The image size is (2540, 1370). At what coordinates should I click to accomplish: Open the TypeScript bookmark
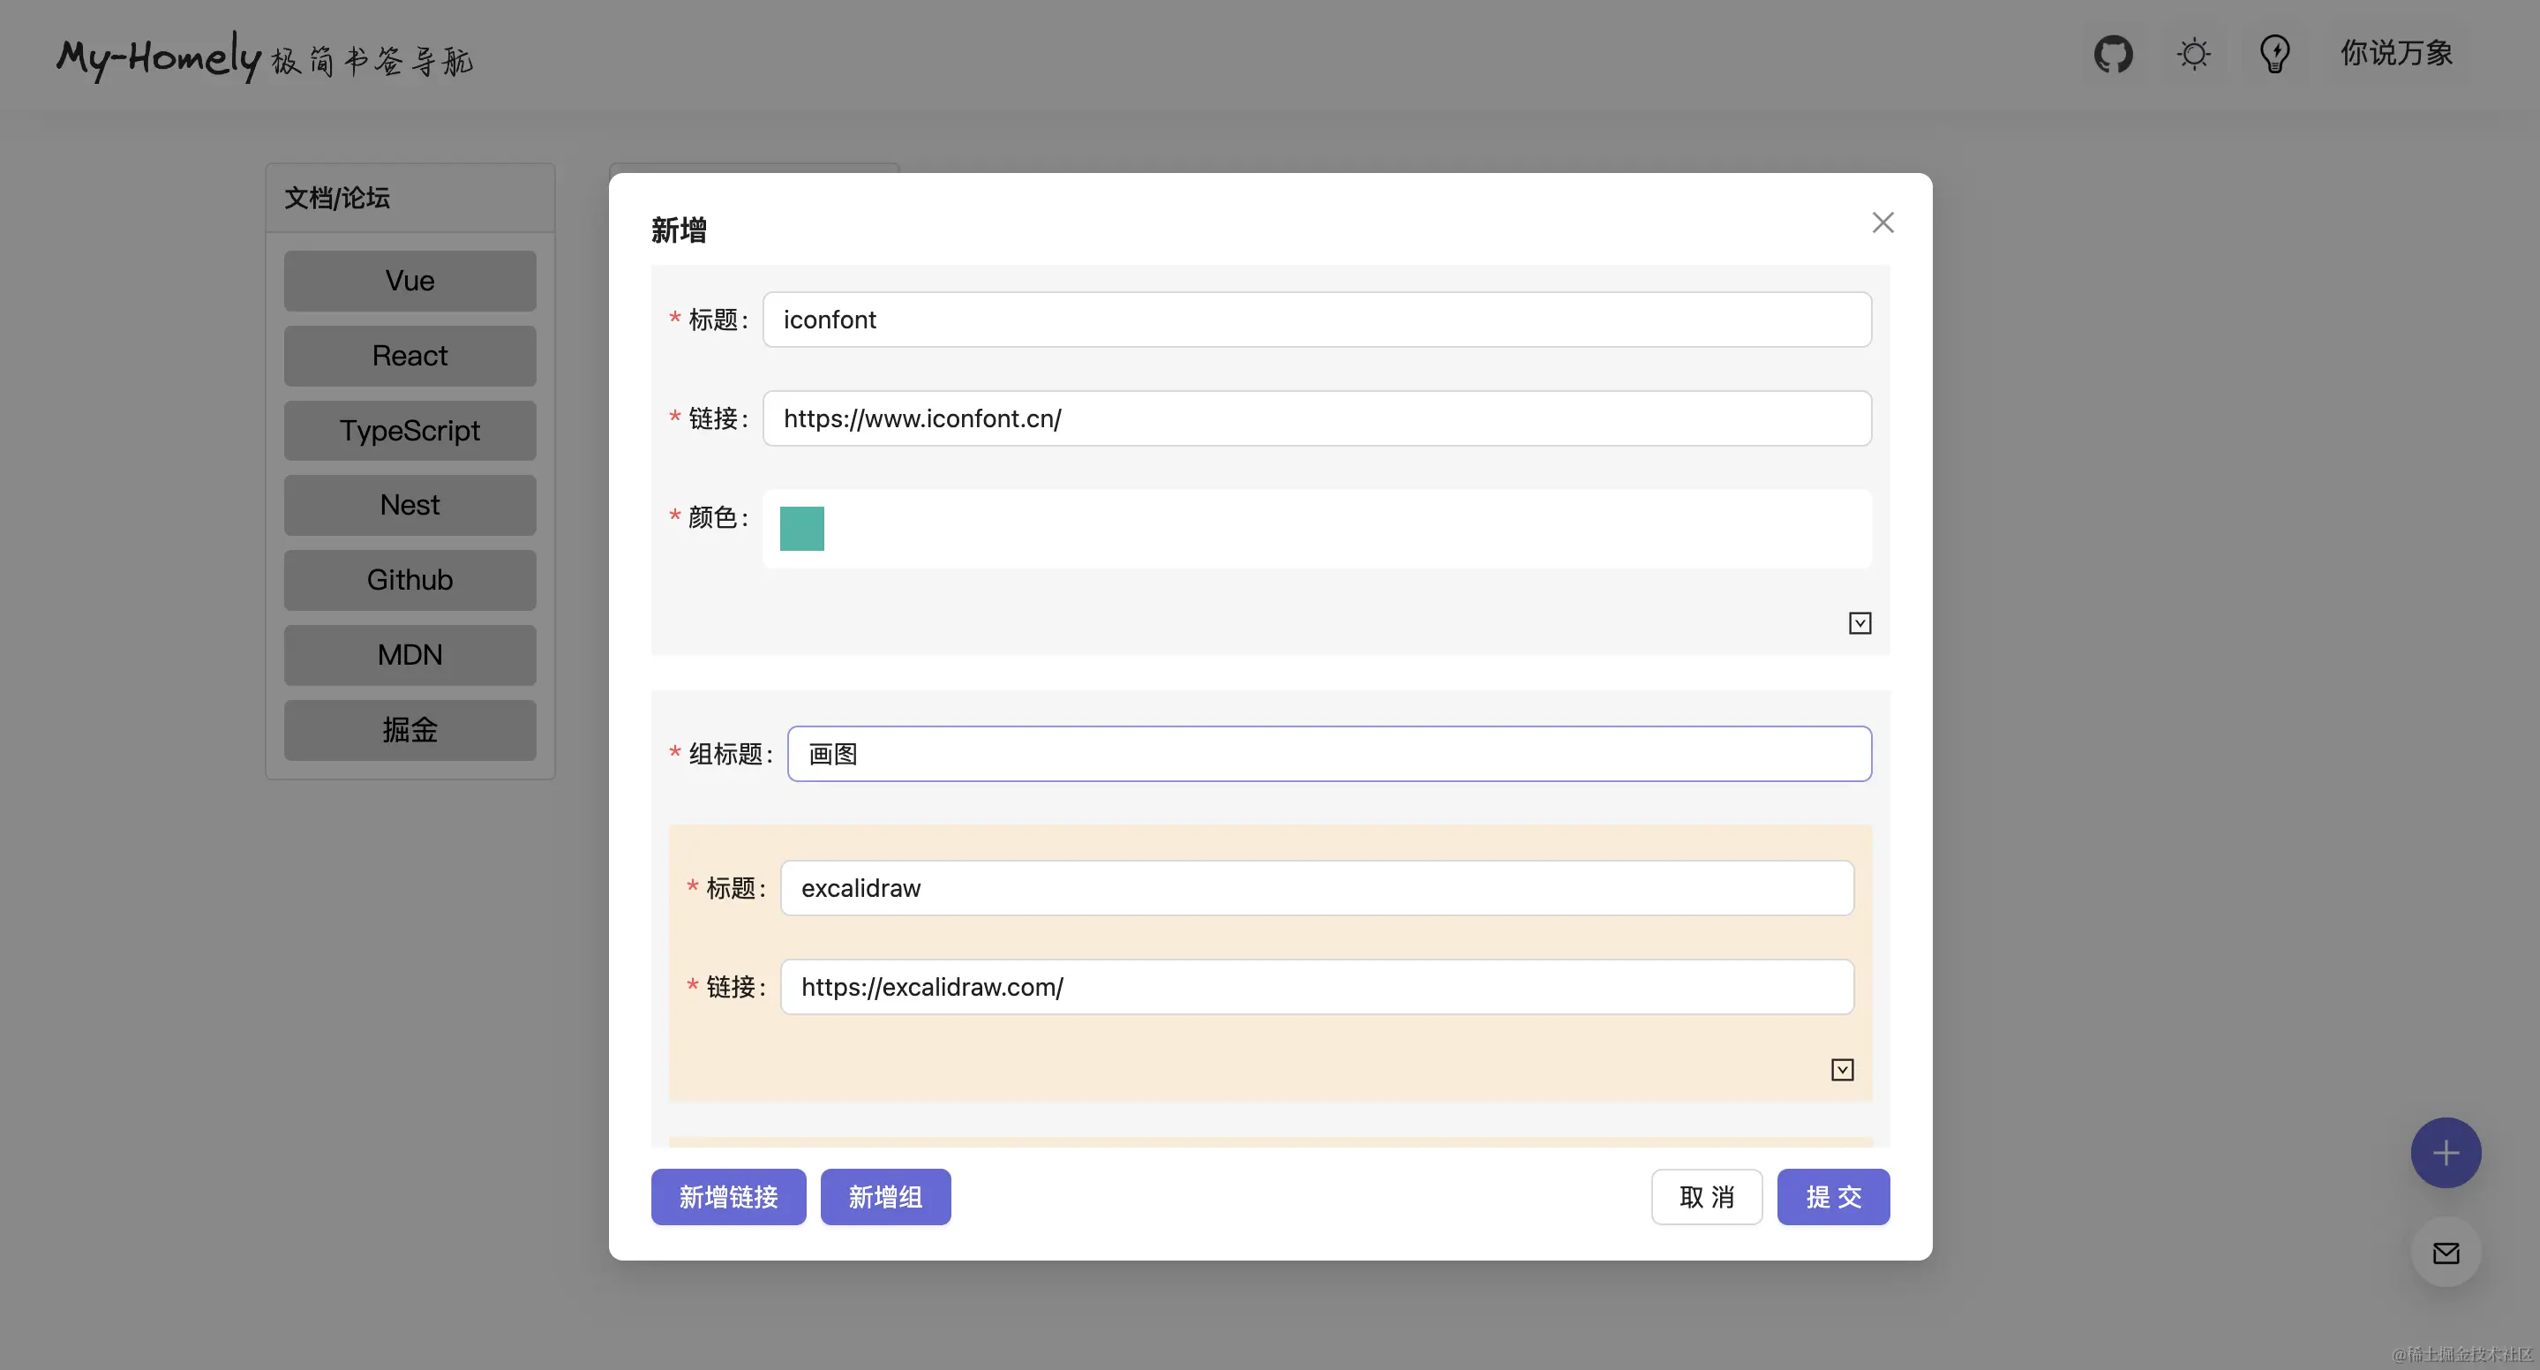click(x=410, y=430)
